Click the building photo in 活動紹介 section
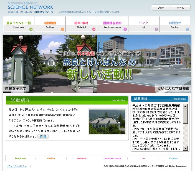 pos(107,122)
